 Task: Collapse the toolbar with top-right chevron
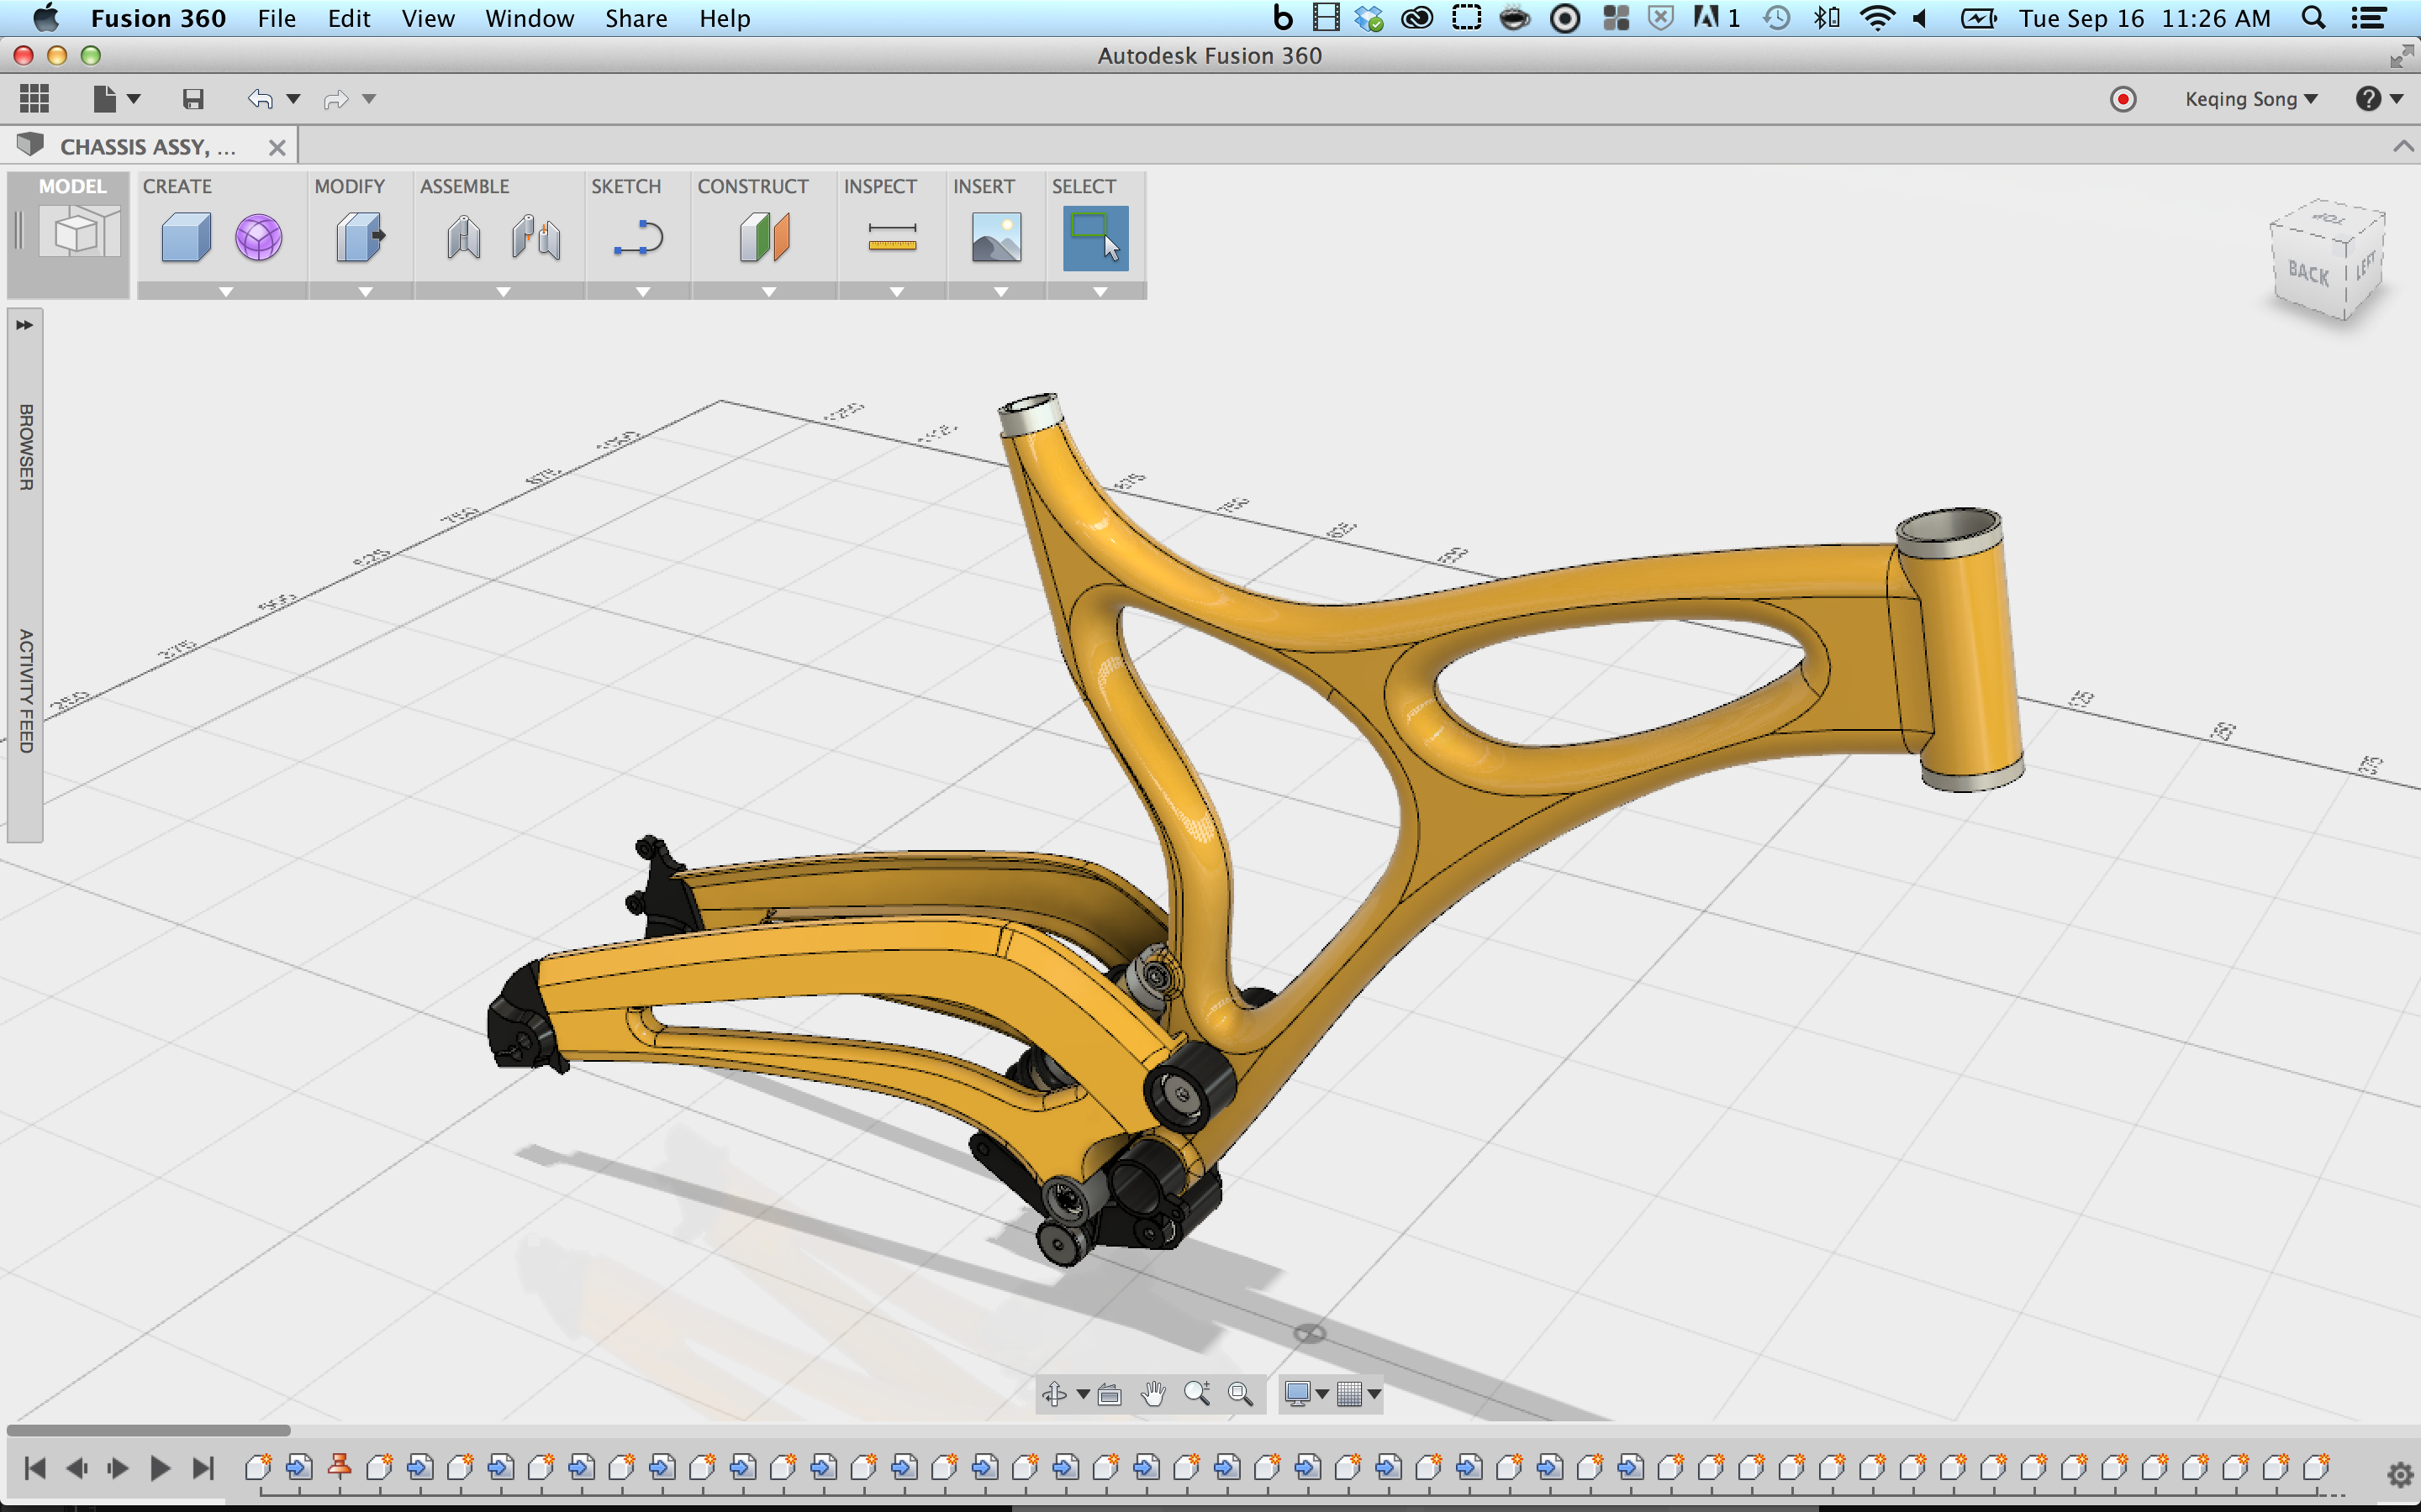point(2402,147)
